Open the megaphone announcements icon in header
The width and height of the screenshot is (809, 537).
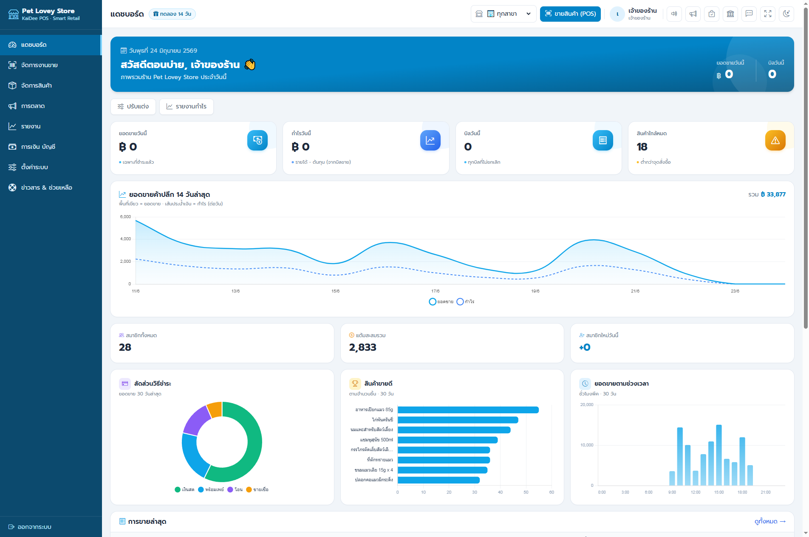pos(693,14)
